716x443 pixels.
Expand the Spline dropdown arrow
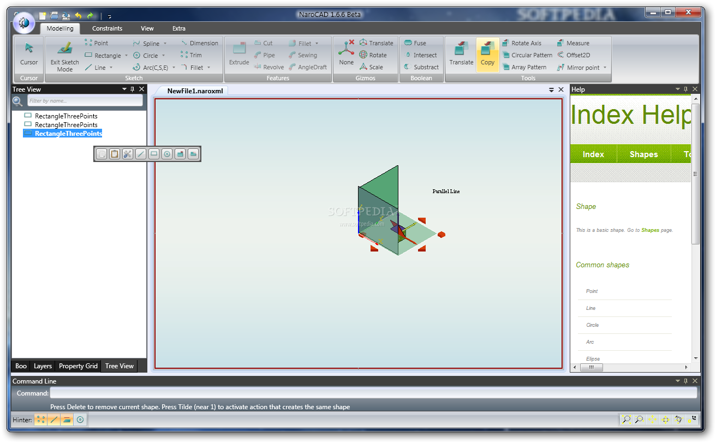(x=165, y=44)
